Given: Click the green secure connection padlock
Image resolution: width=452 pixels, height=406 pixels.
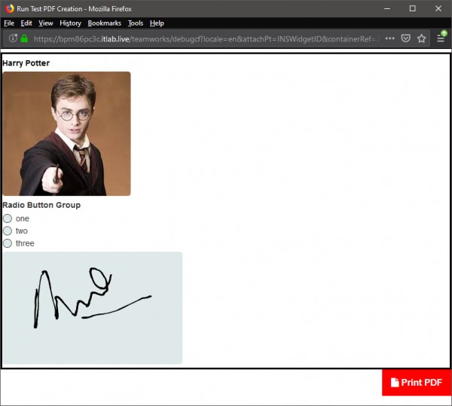Looking at the screenshot, I should [x=25, y=38].
